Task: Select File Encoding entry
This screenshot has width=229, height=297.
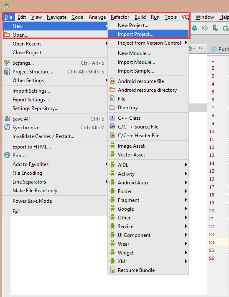Action: (x=55, y=173)
